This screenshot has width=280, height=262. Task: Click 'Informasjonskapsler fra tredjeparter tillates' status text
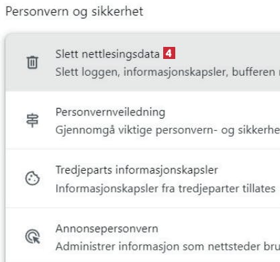[165, 188]
